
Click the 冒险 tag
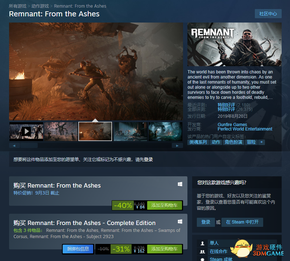[x=251, y=142]
